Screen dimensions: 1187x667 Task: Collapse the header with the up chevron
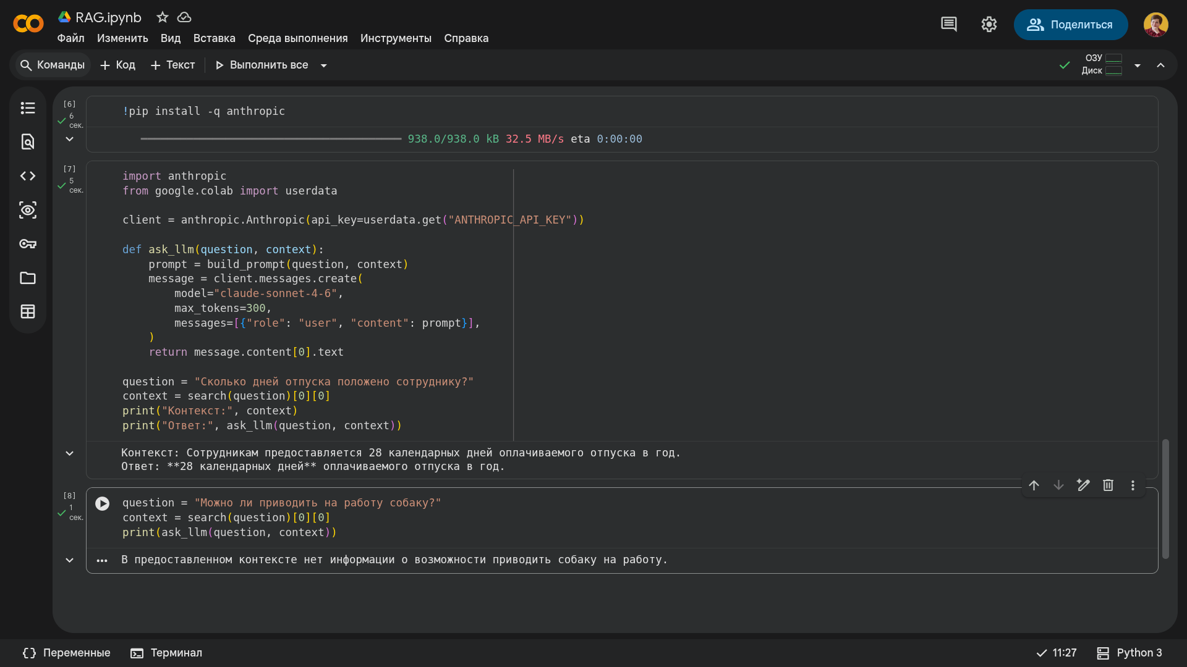[1161, 65]
